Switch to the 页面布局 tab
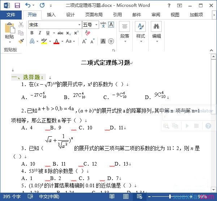This screenshot has width=217, height=201. [x=94, y=15]
